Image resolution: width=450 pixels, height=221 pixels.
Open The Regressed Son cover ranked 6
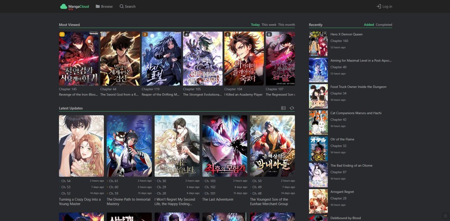pos(280,59)
